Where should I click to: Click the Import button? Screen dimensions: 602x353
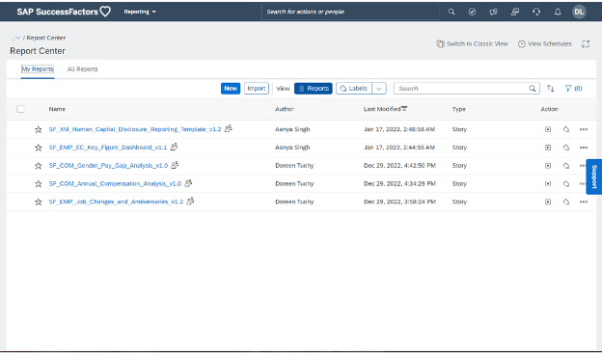(256, 89)
